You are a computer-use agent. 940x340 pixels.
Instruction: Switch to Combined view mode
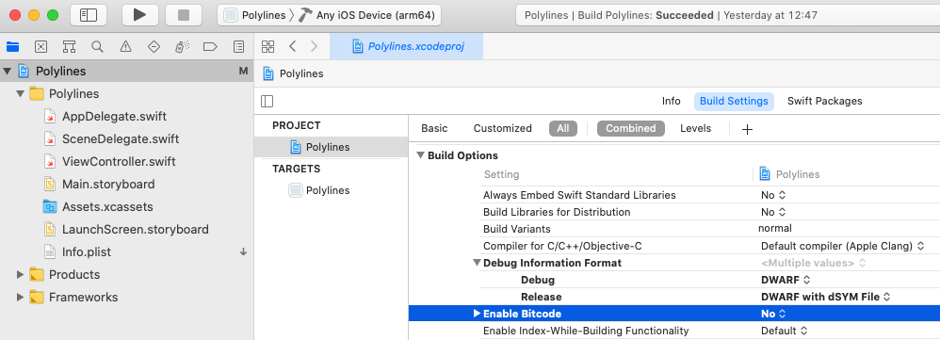(x=631, y=128)
